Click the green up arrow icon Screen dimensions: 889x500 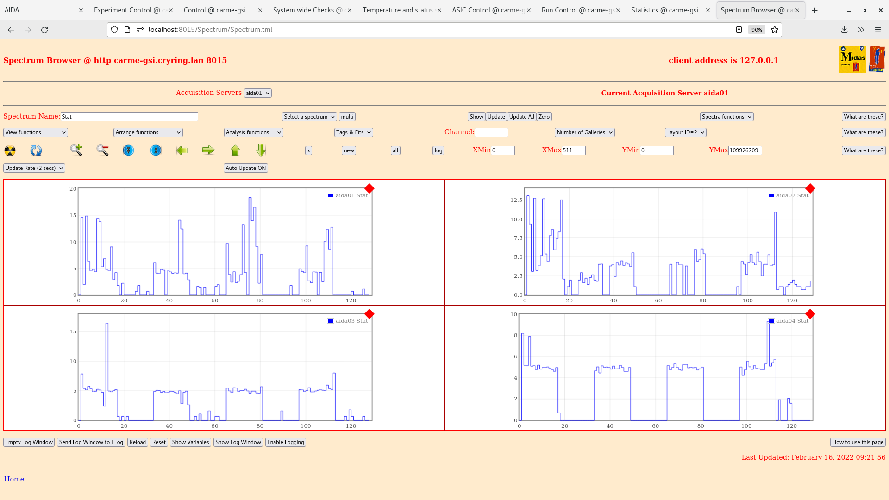[235, 150]
